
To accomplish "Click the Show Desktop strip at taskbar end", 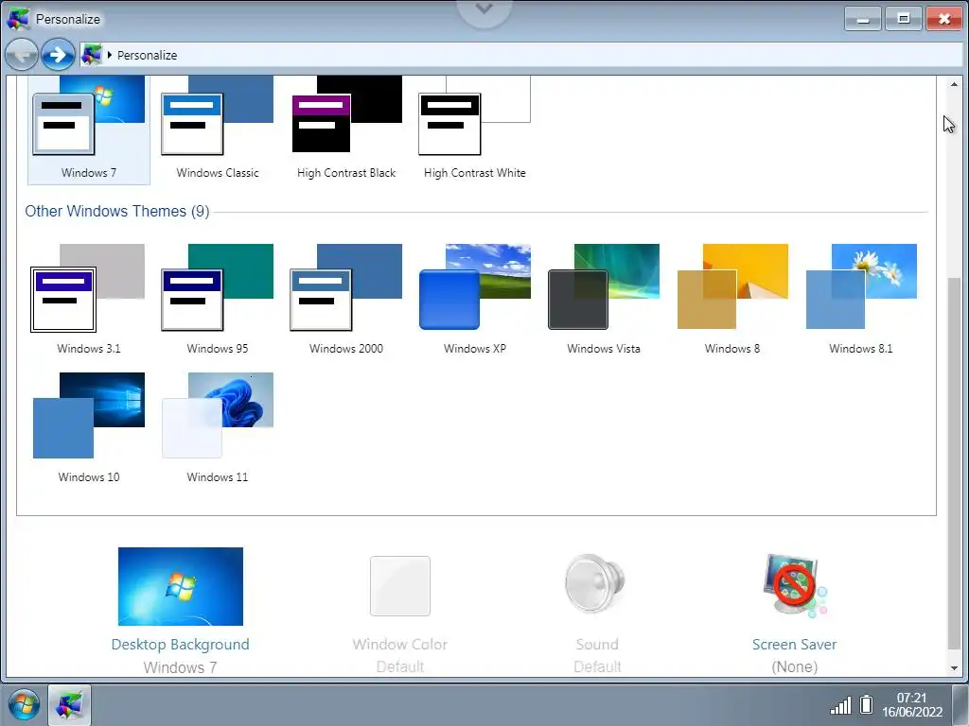I will coord(960,705).
